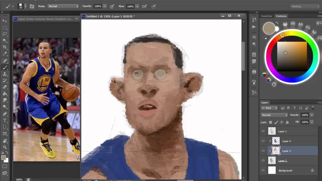Click the Coolorus foreground color circle
This screenshot has height=181, width=322.
269,28
